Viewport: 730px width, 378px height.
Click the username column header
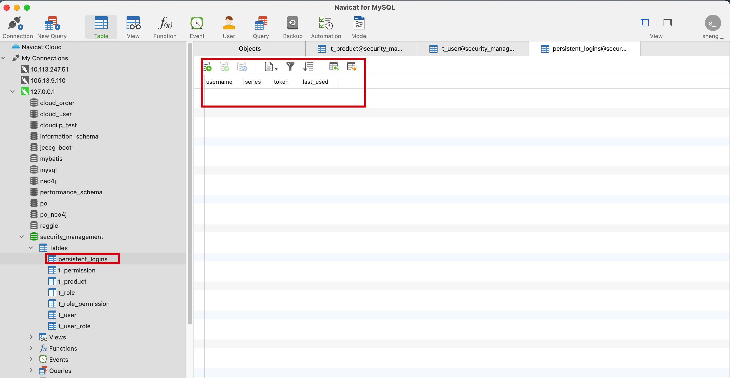[x=219, y=82]
